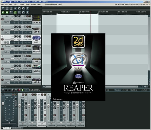Click the ULN-2 device image on track 7
Image resolution: width=151 pixels, height=130 pixels.
[x=37, y=80]
